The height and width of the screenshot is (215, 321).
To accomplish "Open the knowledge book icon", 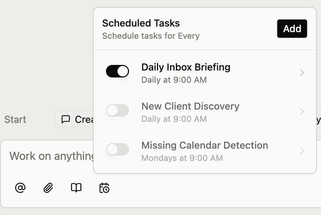I will point(76,188).
